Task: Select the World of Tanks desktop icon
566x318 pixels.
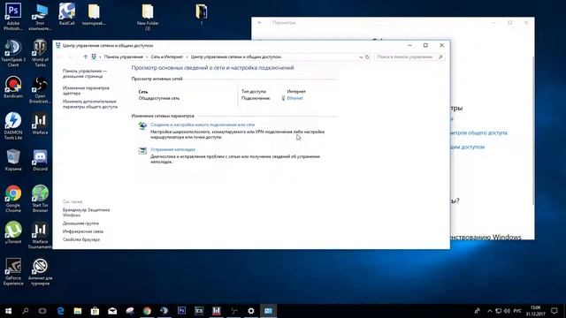Action: click(40, 53)
